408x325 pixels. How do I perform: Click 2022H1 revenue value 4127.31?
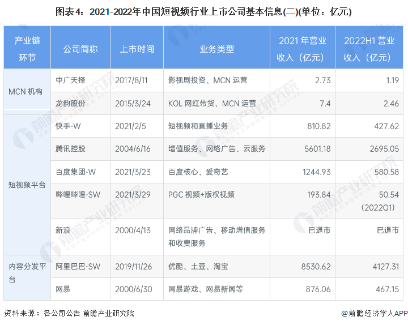point(386,267)
